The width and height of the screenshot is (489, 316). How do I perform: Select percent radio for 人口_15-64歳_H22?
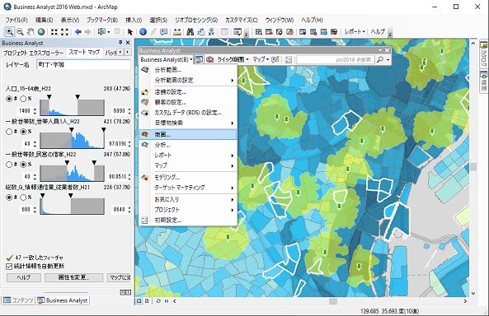click(x=23, y=99)
